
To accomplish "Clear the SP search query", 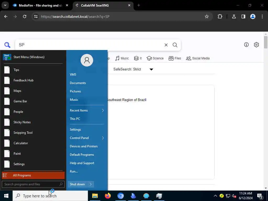I will pos(166,45).
